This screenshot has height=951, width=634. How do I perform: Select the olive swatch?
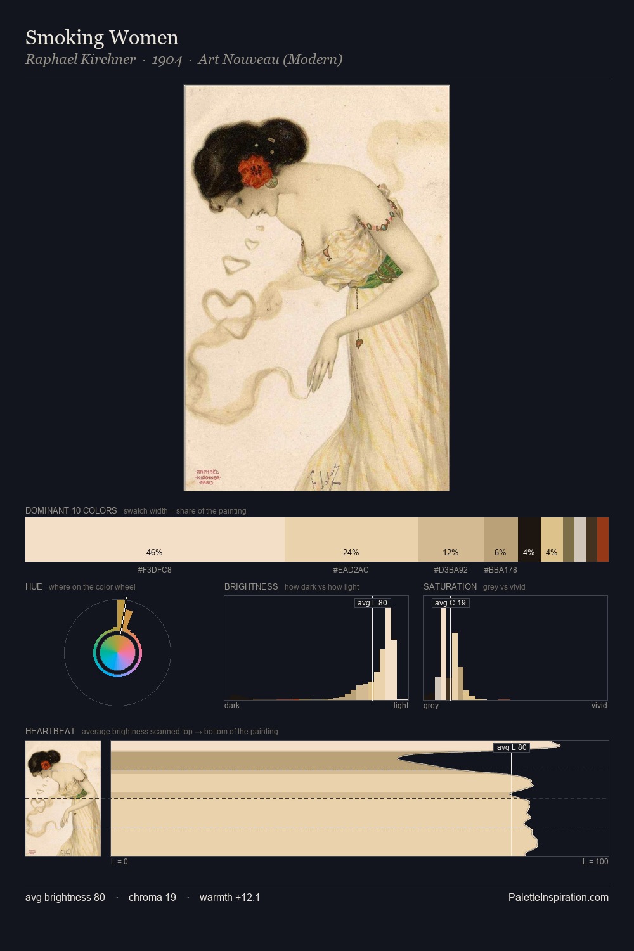(569, 540)
